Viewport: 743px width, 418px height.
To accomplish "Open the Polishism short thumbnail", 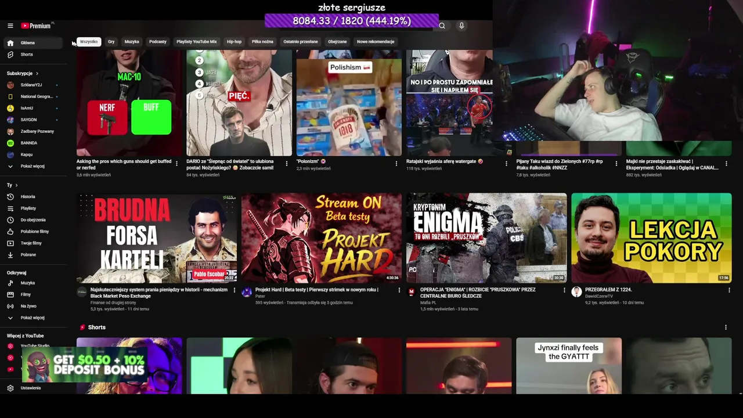I will pyautogui.click(x=349, y=103).
